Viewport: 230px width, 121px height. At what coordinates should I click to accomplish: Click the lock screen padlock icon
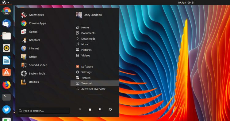tap(90, 109)
